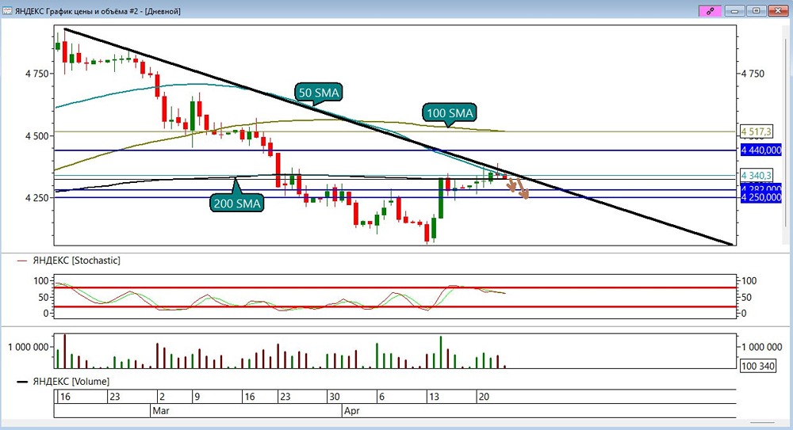This screenshot has height=430, width=793.
Task: Click the 4 500 value on the price axis
Action: click(37, 136)
